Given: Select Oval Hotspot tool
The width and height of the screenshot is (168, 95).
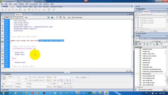Looking at the screenshot, I should coord(9,86).
